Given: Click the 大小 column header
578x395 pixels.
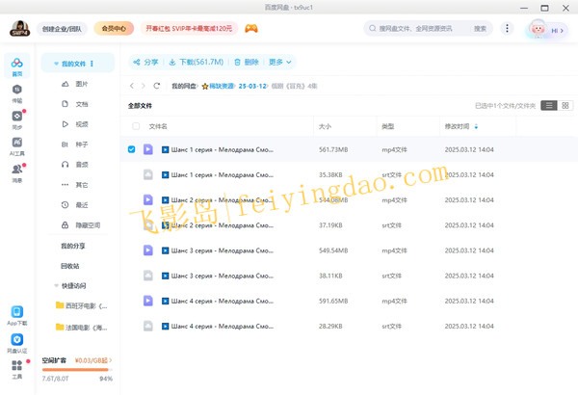Looking at the screenshot, I should click(325, 126).
